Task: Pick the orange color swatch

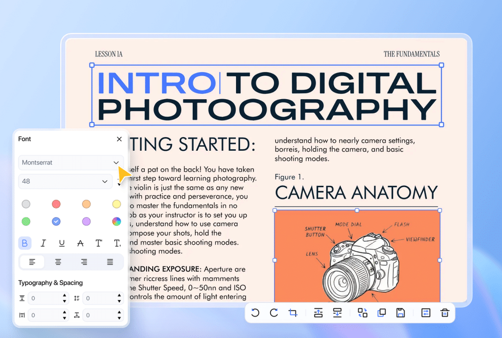Action: [86, 204]
